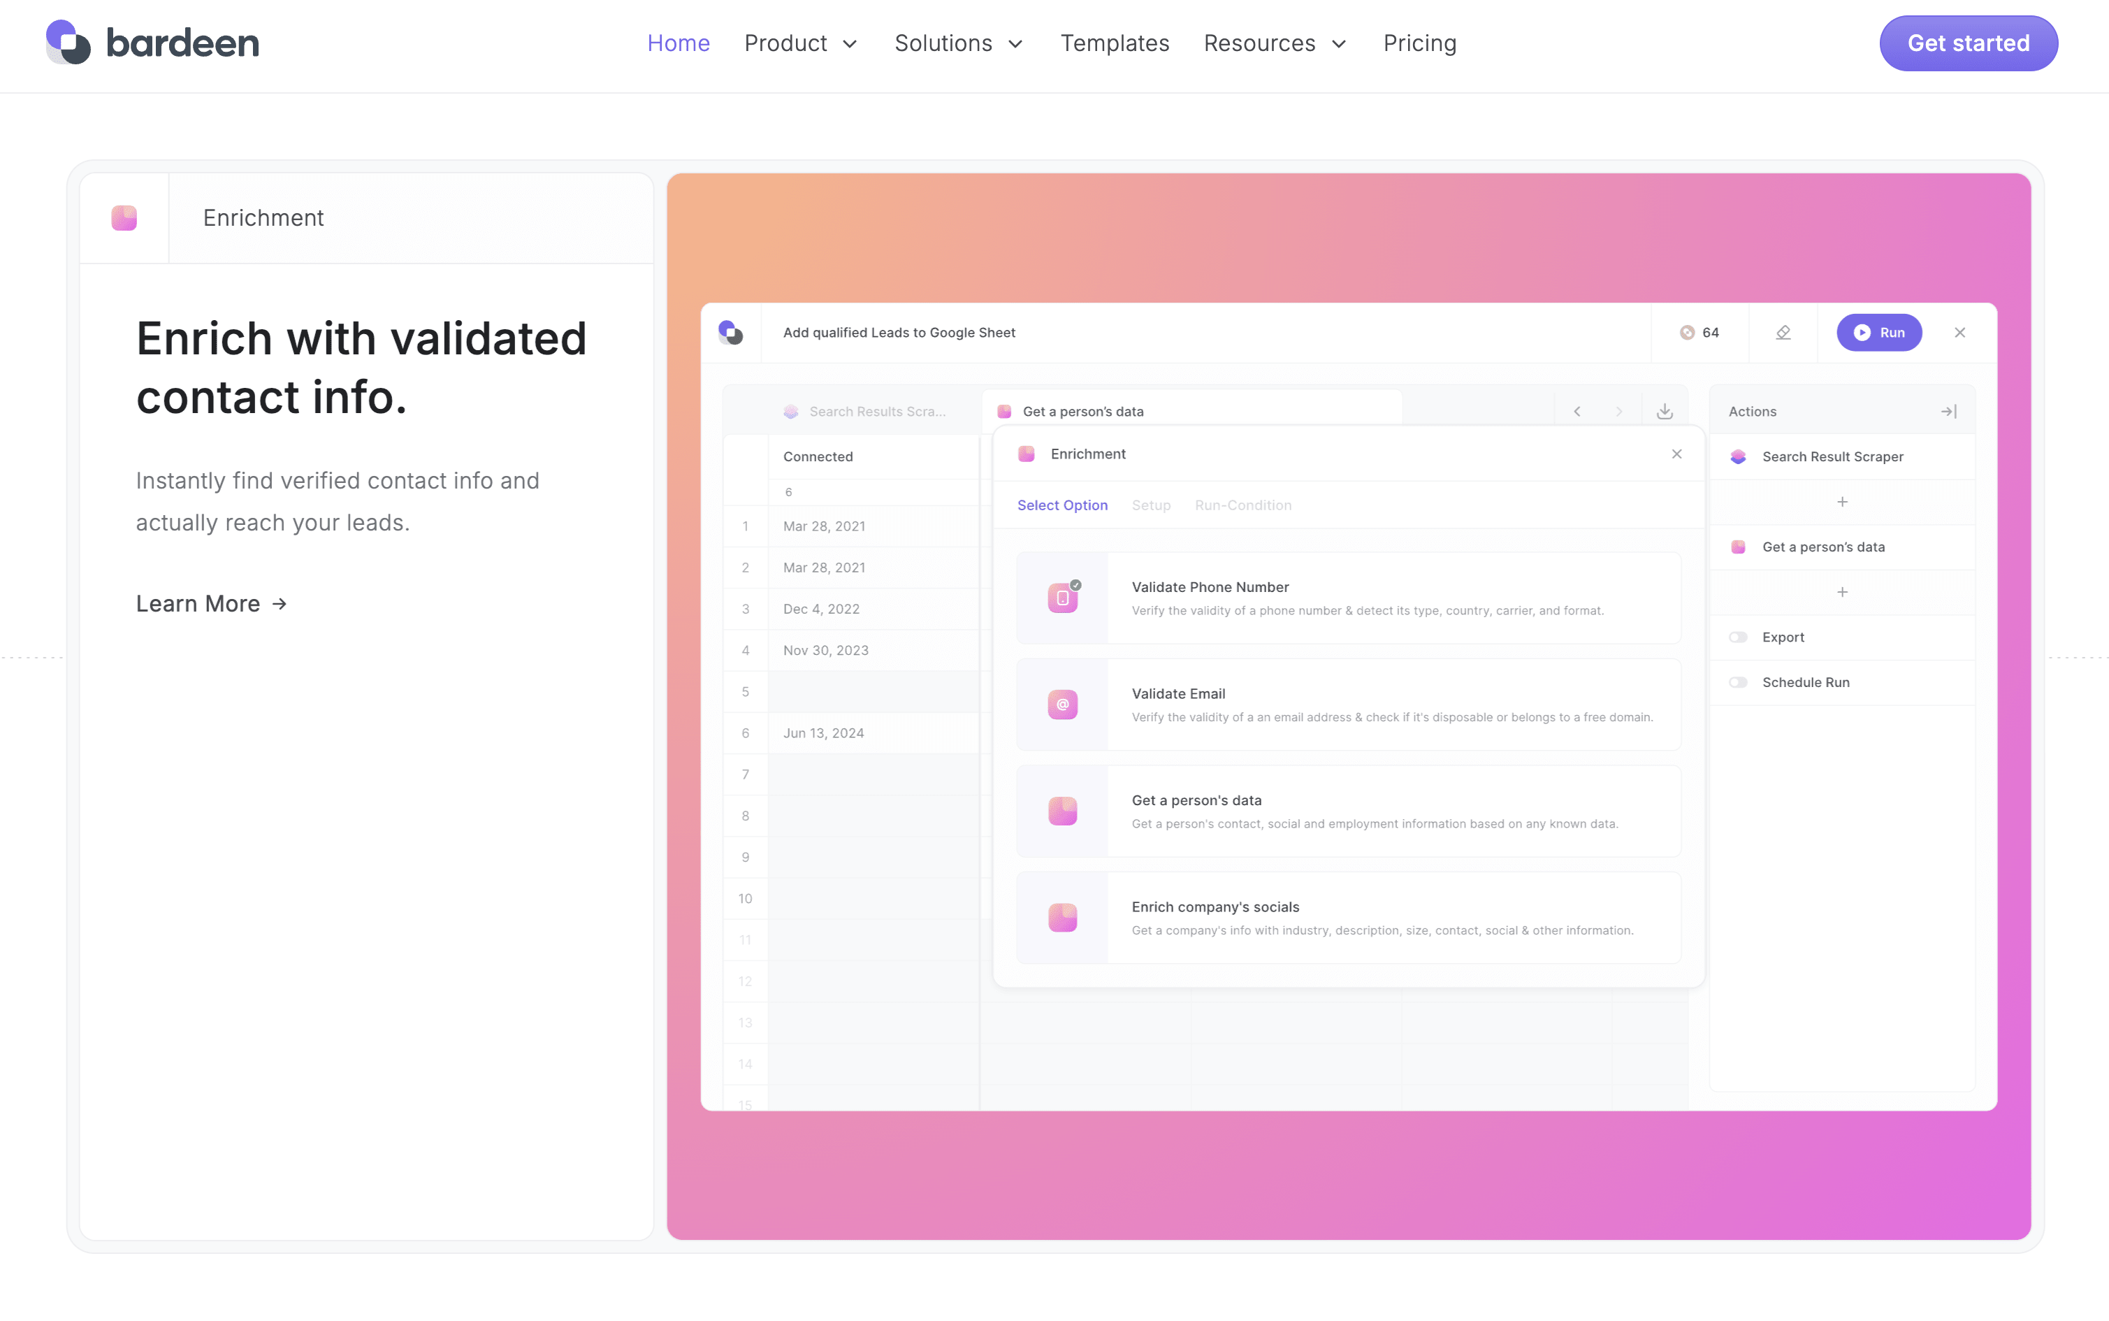Open the Templates page
The image size is (2109, 1321).
(x=1115, y=43)
